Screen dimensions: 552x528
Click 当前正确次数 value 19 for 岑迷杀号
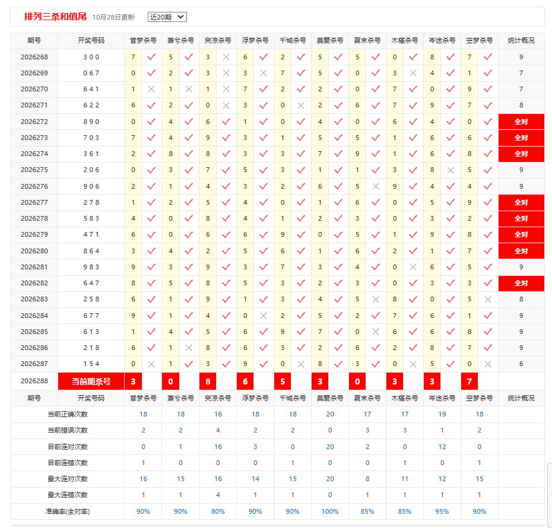[442, 414]
